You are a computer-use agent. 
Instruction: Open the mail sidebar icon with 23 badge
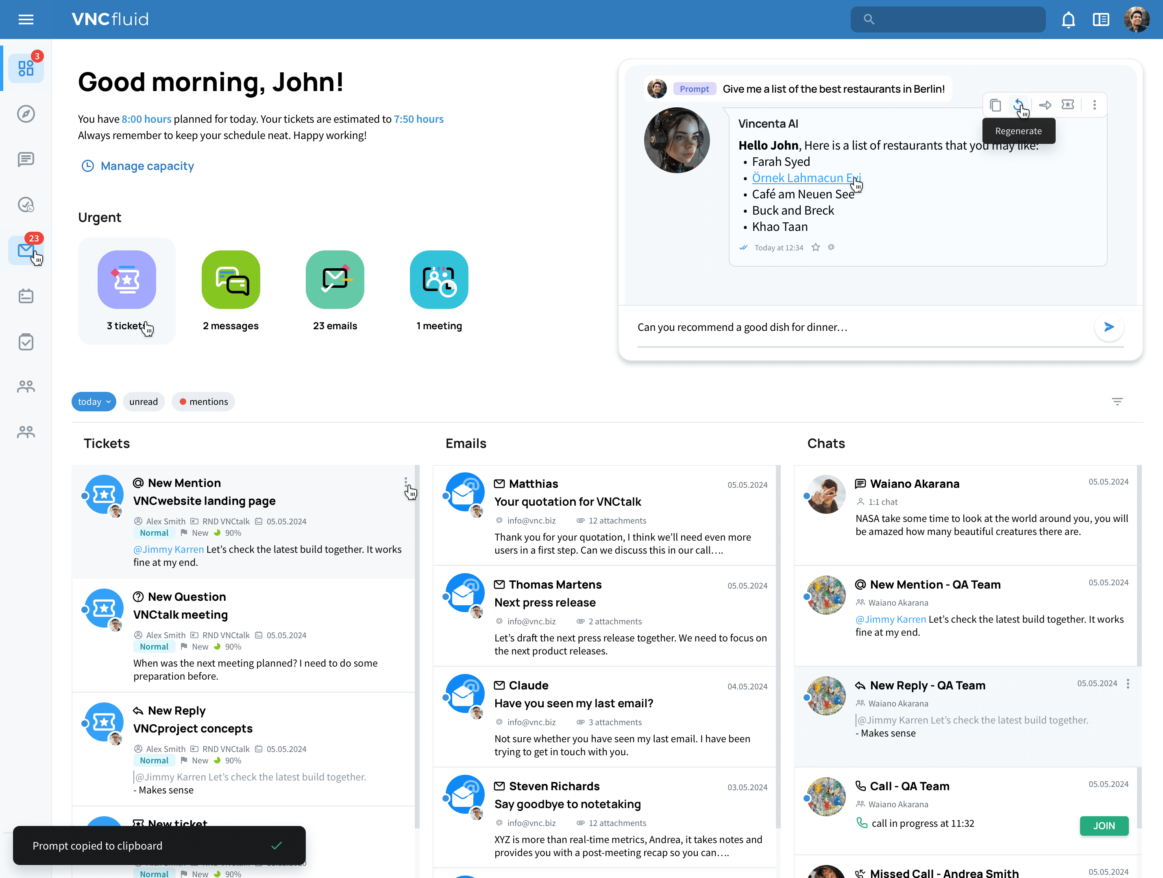click(26, 250)
